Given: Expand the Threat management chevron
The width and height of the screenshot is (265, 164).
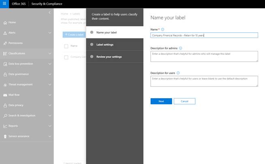Looking at the screenshot, I should click(50, 84).
